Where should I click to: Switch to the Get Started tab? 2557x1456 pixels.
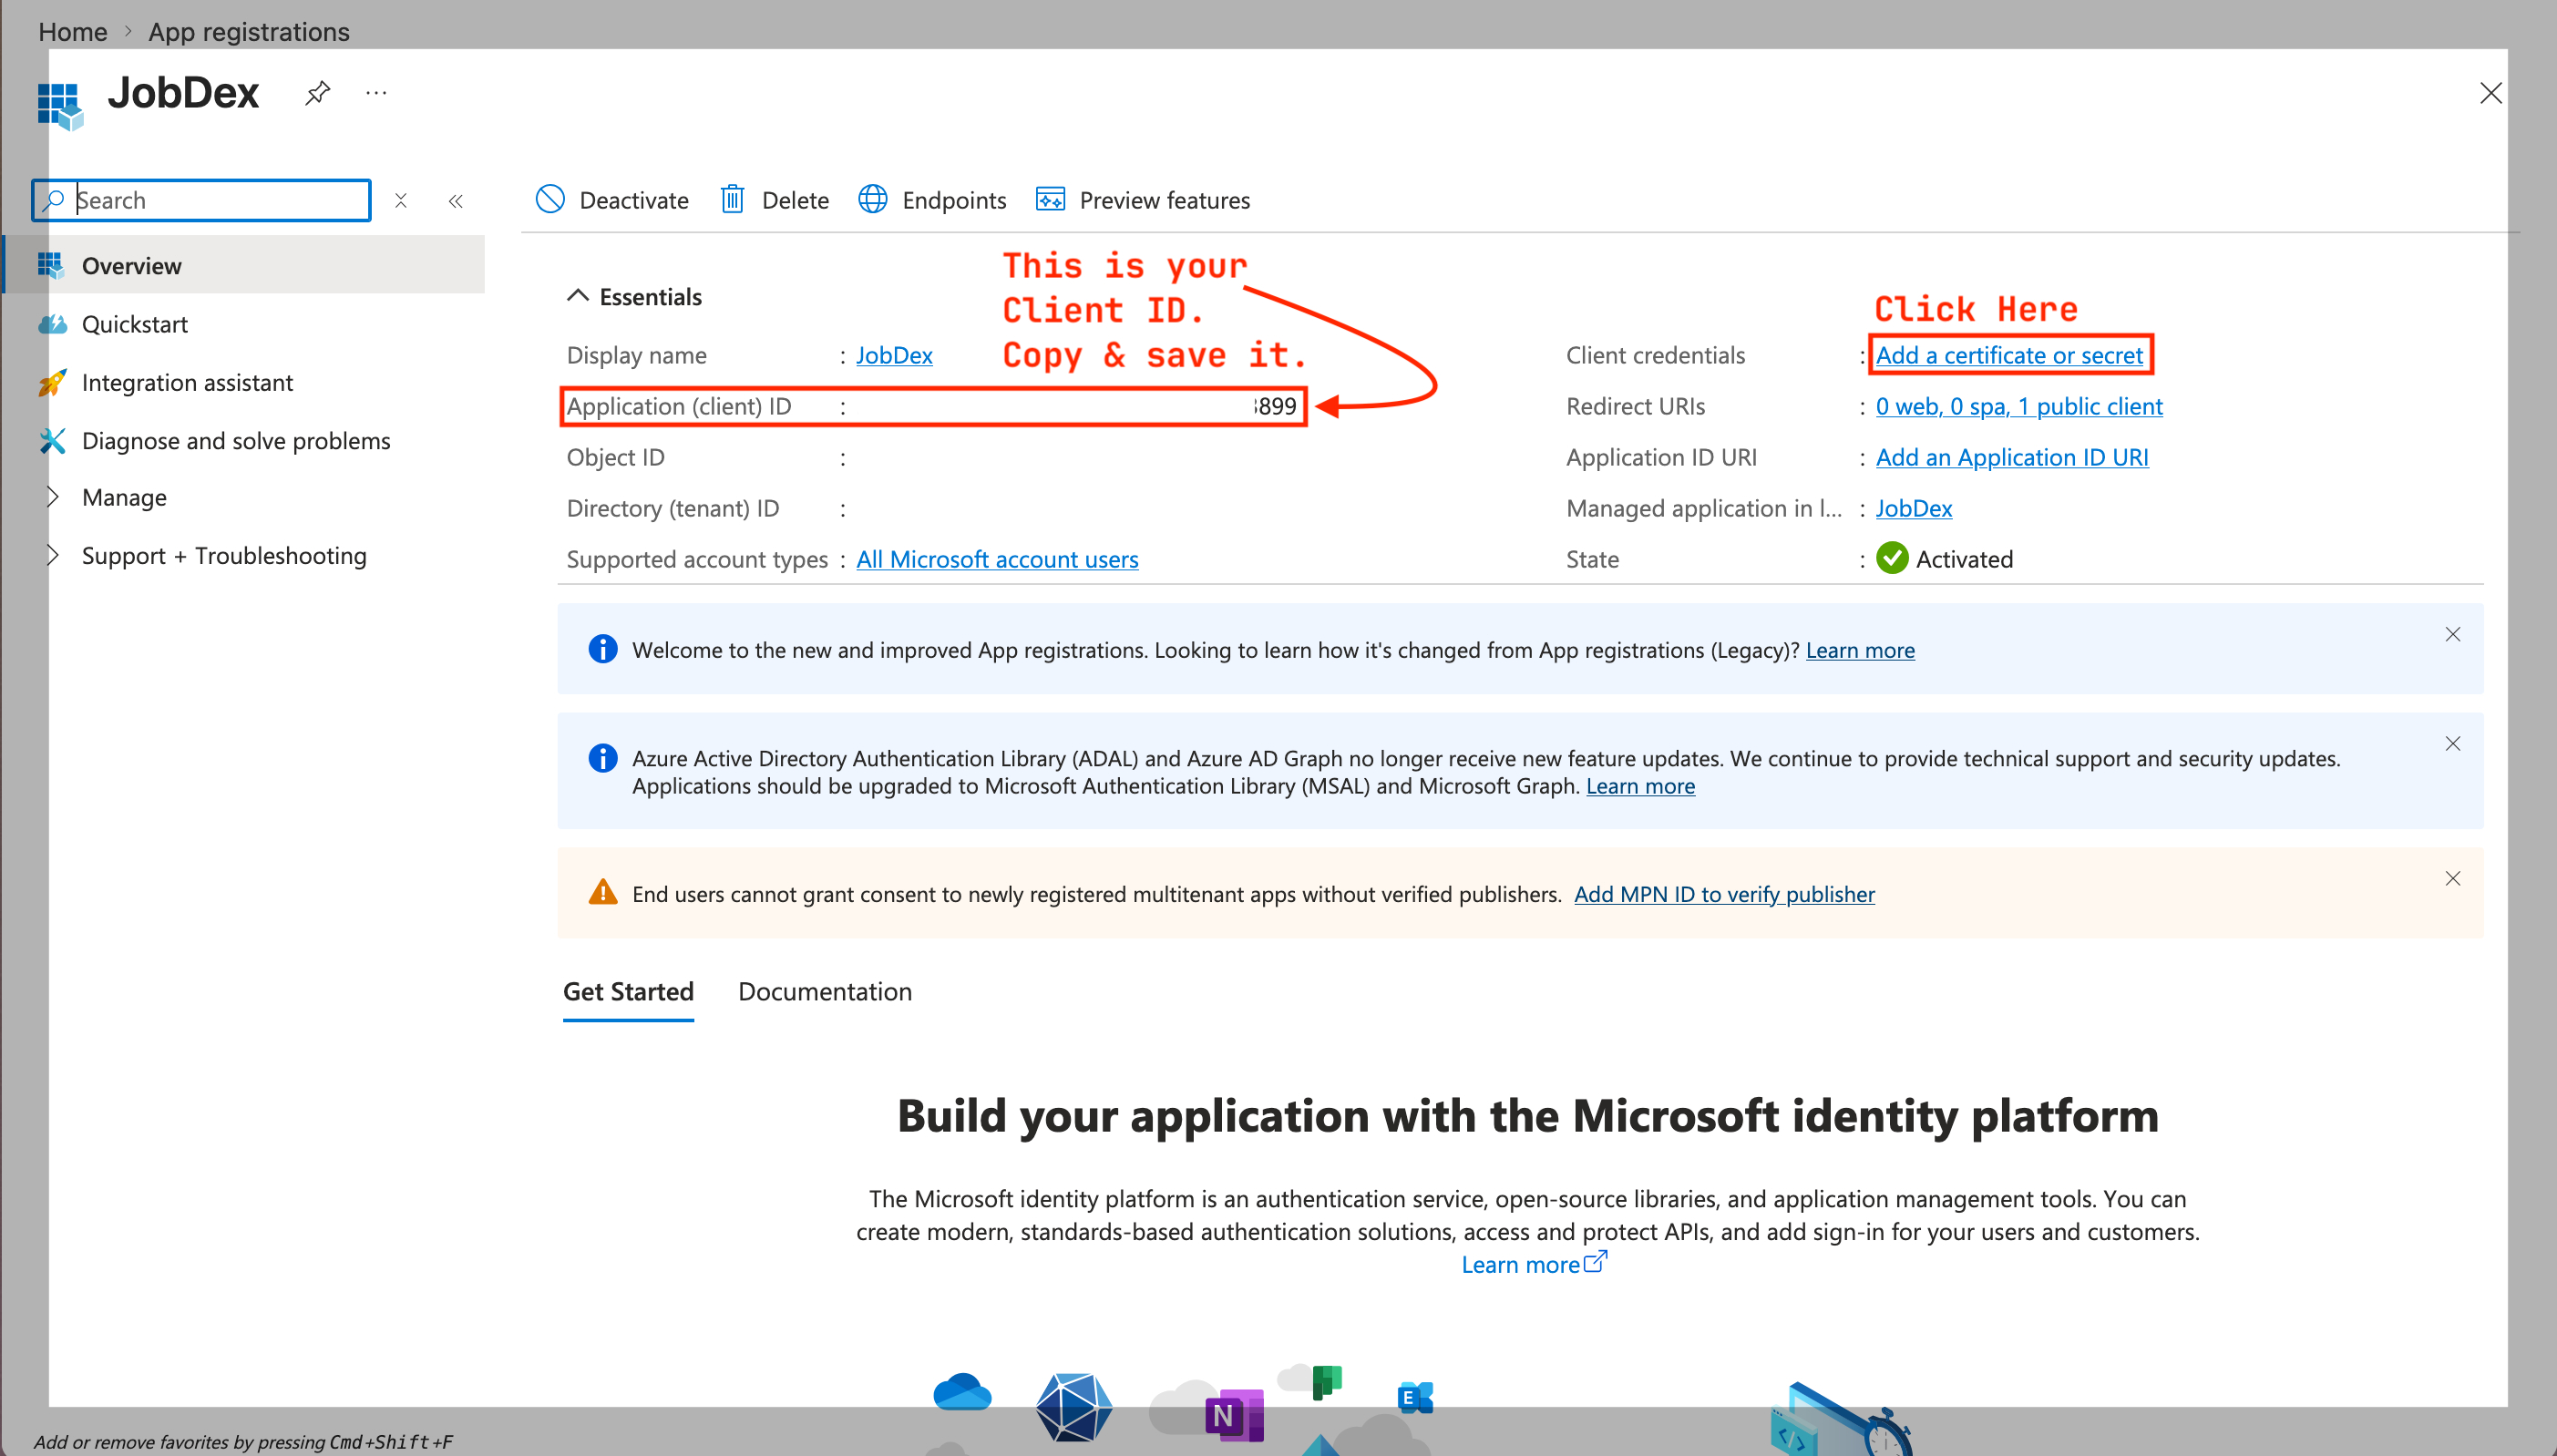[x=628, y=992]
